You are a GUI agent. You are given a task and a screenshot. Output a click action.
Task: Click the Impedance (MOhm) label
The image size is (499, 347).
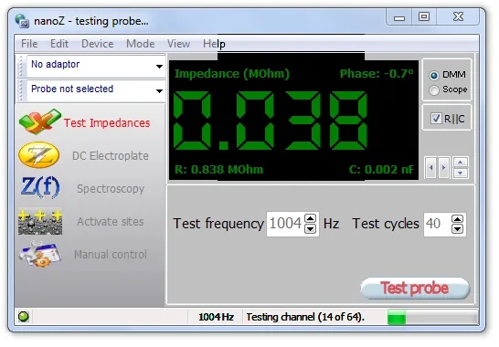(x=232, y=74)
